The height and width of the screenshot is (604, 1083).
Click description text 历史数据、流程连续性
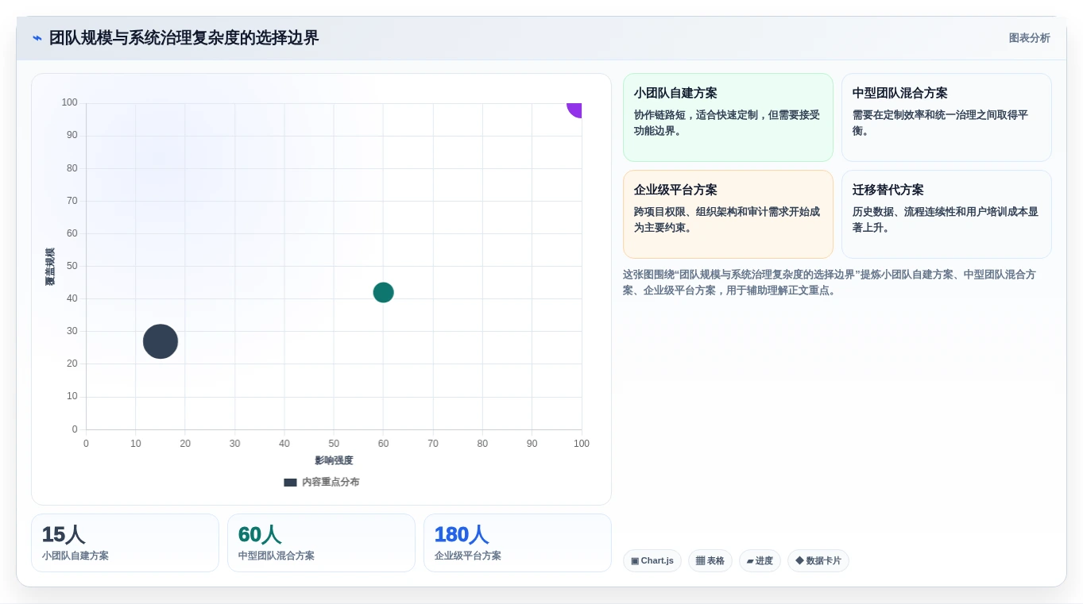tap(946, 220)
